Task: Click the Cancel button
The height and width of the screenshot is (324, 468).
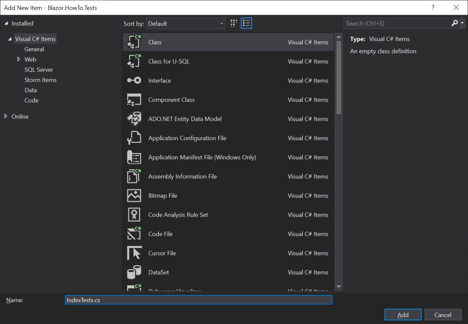Action: point(442,314)
